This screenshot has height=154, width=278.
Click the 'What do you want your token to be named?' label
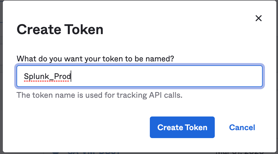pos(95,59)
